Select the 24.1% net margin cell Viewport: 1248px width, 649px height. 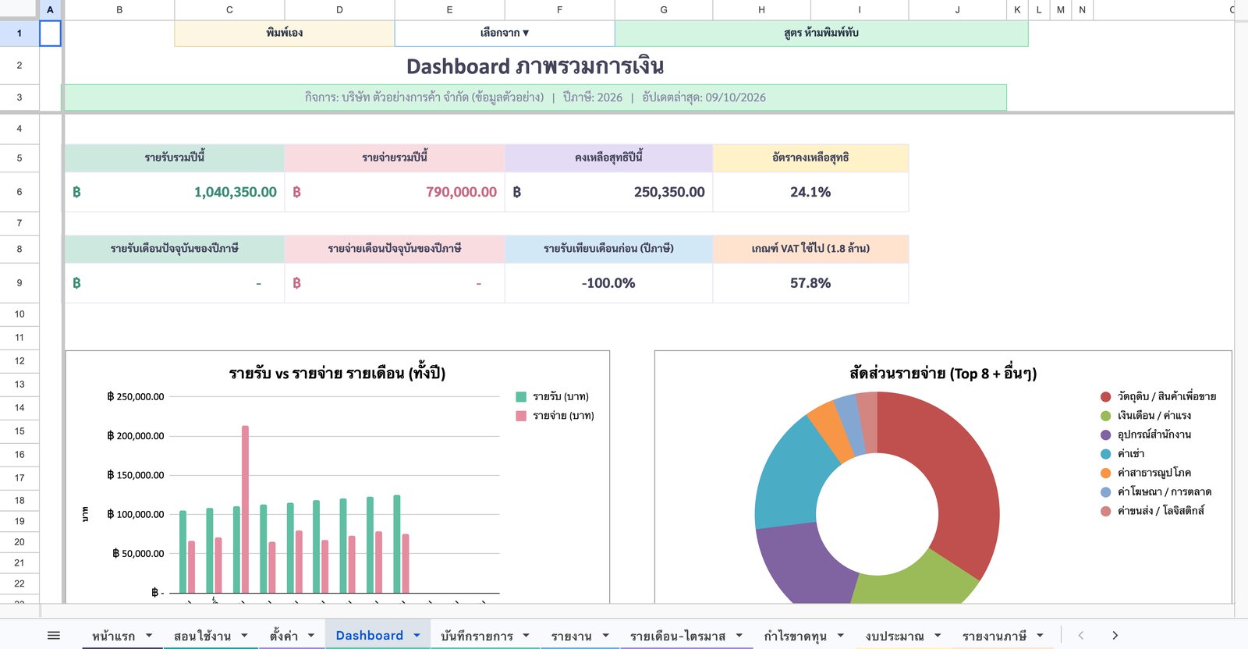coord(810,192)
